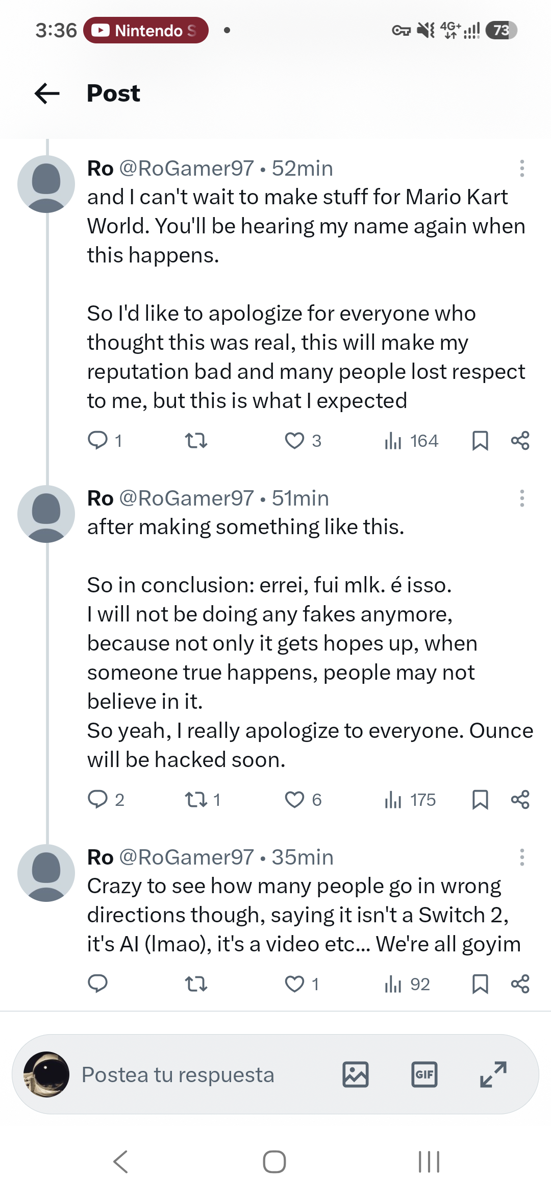Reply to the 52min Mario Kart post
The image size is (551, 1195).
[105, 440]
